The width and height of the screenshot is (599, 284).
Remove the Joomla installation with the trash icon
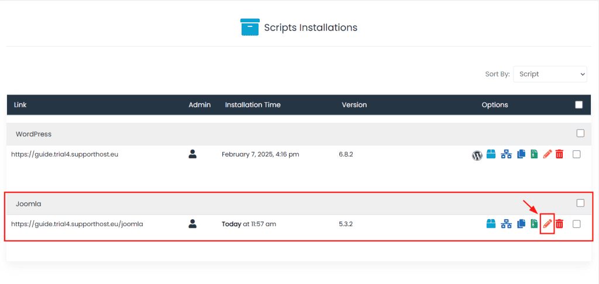click(x=559, y=224)
